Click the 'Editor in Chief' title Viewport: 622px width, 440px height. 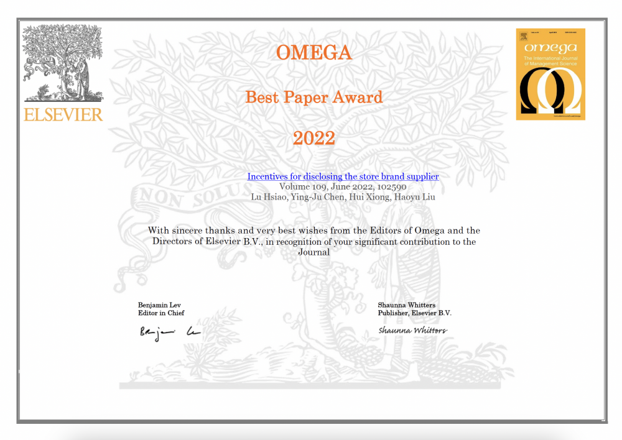pos(161,313)
